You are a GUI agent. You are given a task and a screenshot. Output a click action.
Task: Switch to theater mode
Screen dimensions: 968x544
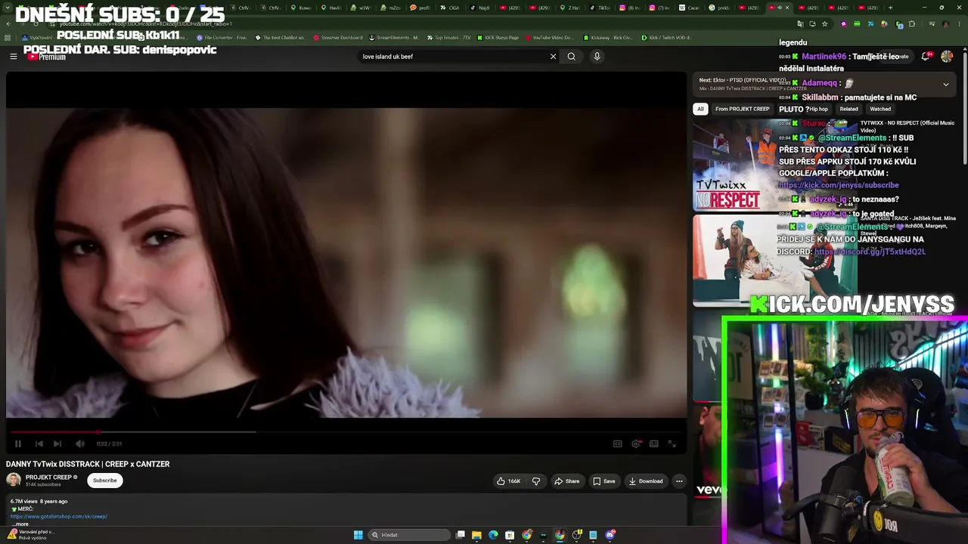[x=653, y=444]
